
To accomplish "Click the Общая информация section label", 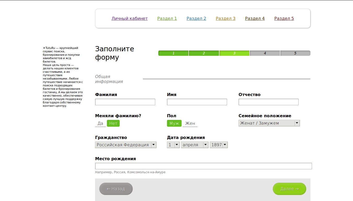I will point(109,79).
